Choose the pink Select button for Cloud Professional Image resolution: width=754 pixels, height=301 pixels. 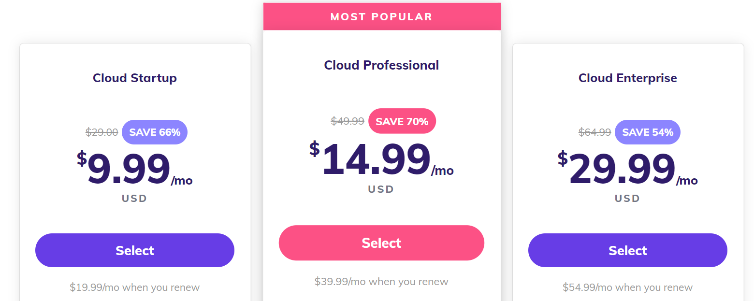click(381, 243)
